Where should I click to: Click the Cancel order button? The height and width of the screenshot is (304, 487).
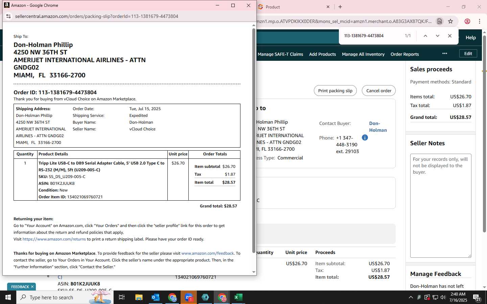pos(379,91)
